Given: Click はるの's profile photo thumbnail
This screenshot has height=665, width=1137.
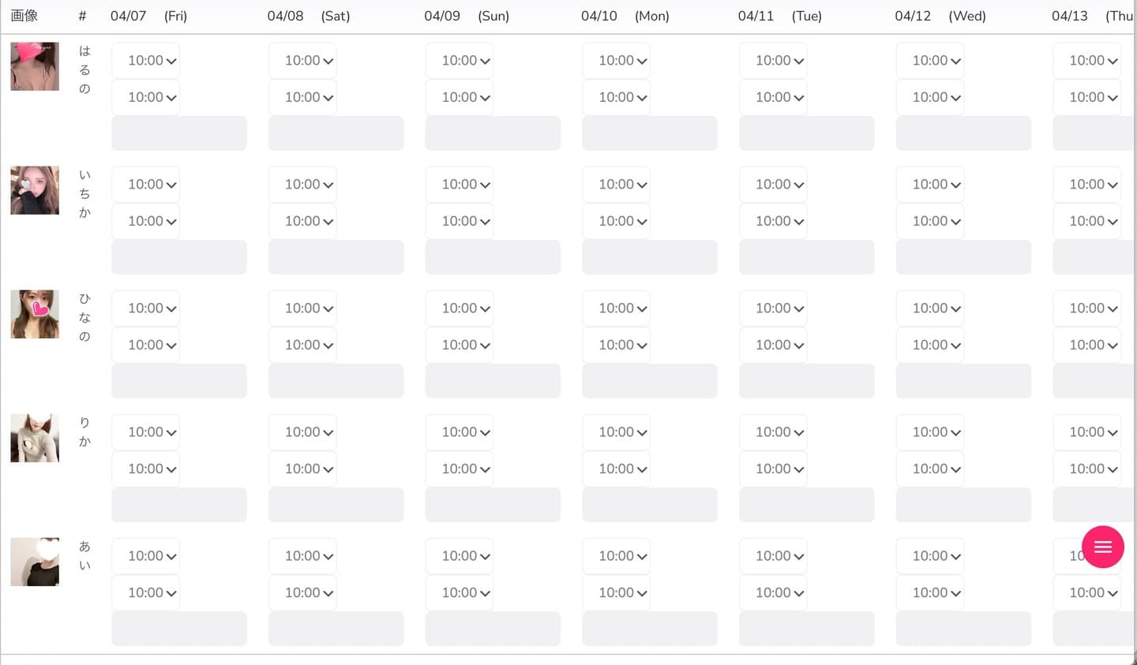Looking at the screenshot, I should pos(35,66).
